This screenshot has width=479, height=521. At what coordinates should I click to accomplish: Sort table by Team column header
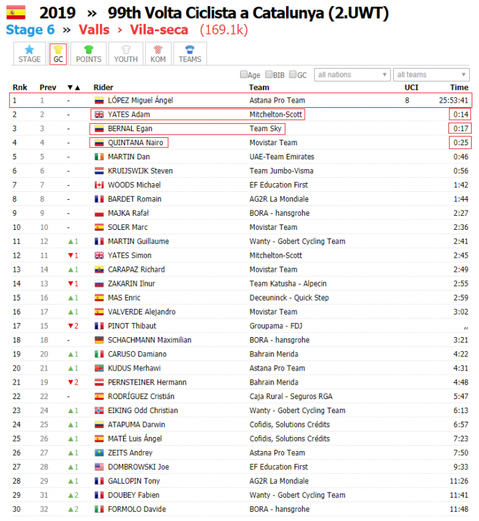(259, 87)
